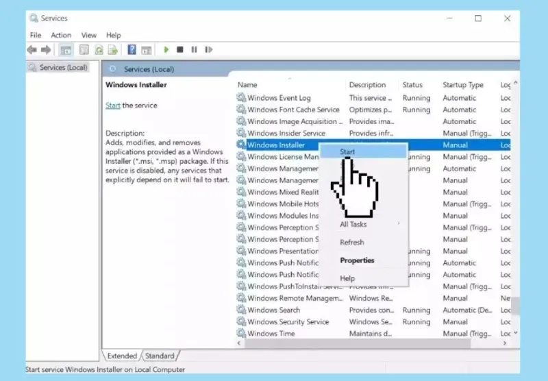The width and height of the screenshot is (548, 381).
Task: Open the blue Help book toolbar icon
Action: pos(132,49)
